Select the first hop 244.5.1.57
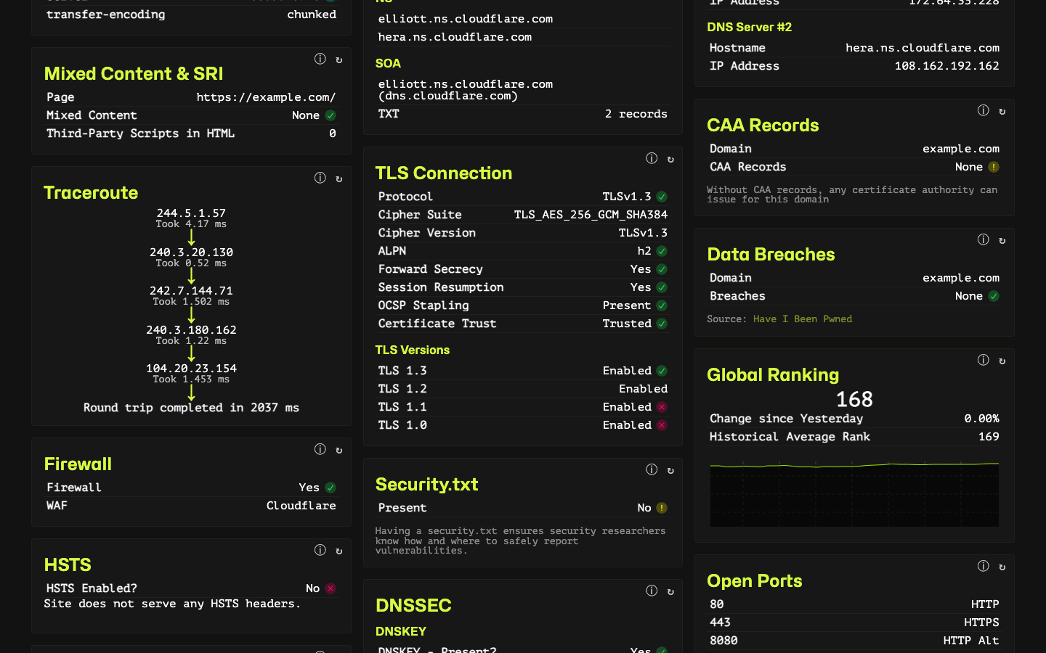This screenshot has width=1046, height=653. 191,213
